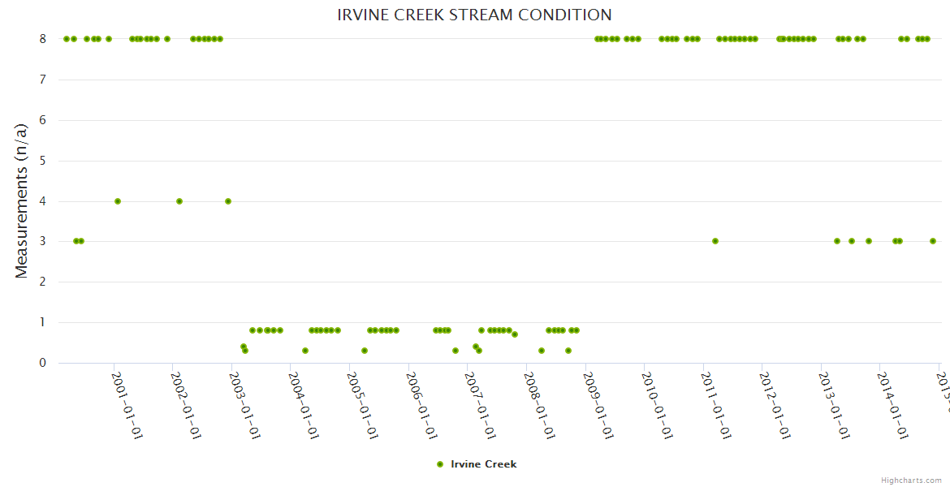Image resolution: width=950 pixels, height=487 pixels.
Task: Click the last value 3 point at far right
Action: click(x=933, y=241)
